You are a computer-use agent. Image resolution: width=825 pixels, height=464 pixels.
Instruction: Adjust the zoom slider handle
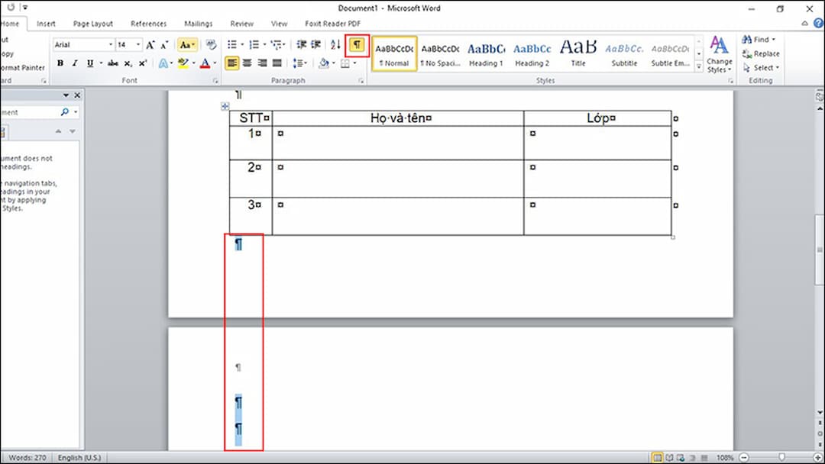coord(781,458)
